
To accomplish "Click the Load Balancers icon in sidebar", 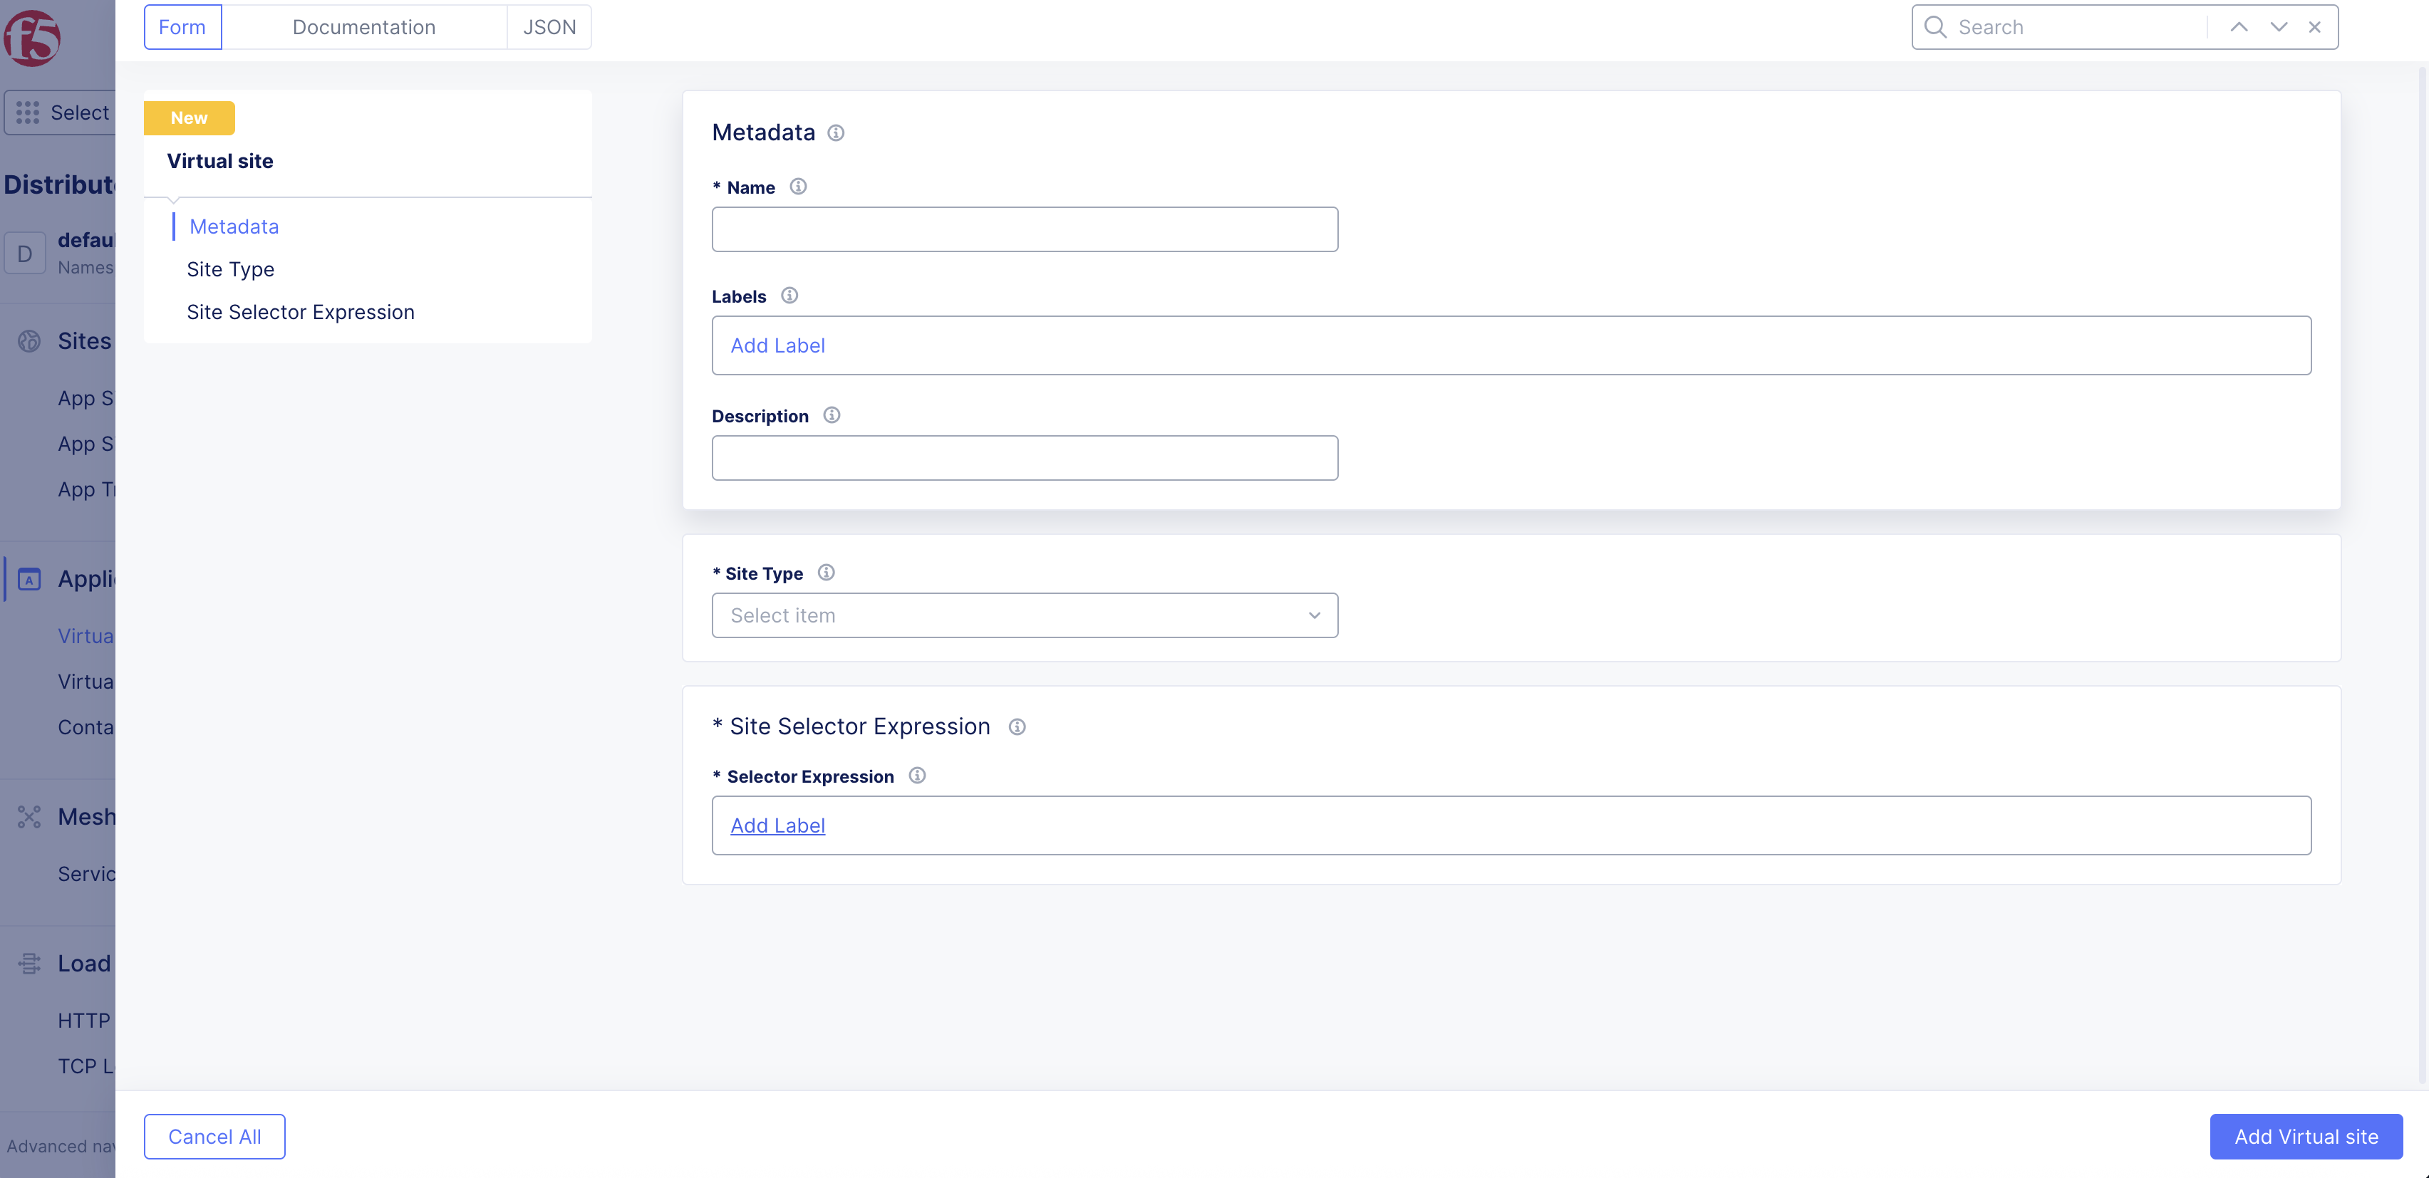I will pyautogui.click(x=29, y=963).
